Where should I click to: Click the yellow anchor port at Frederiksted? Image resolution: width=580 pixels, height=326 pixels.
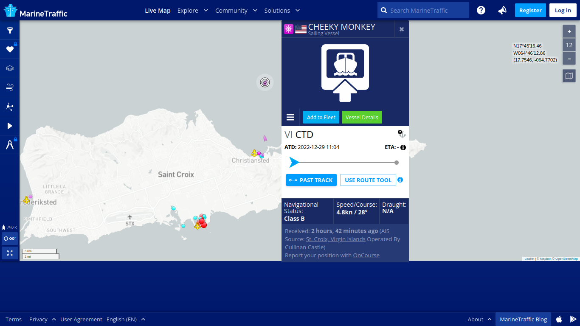pyautogui.click(x=26, y=200)
